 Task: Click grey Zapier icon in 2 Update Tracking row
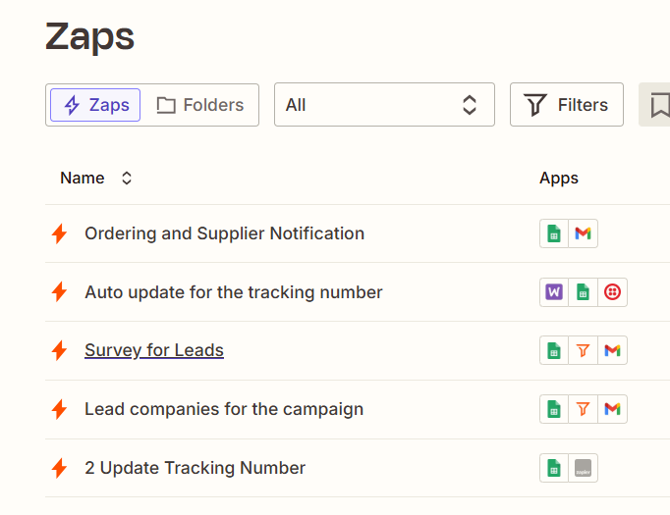click(584, 468)
